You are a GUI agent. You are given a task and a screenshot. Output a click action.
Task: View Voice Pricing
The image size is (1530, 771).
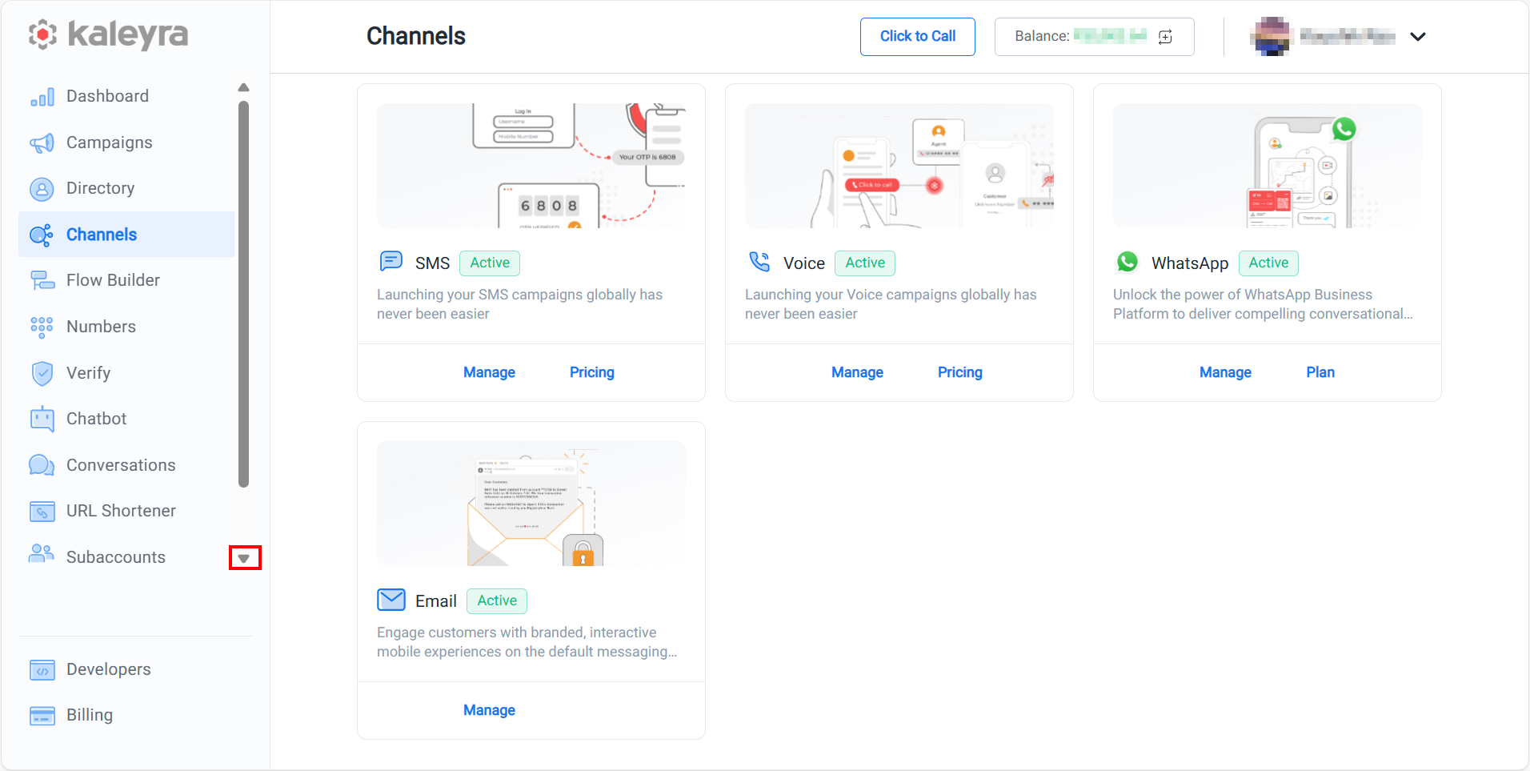[x=960, y=372]
